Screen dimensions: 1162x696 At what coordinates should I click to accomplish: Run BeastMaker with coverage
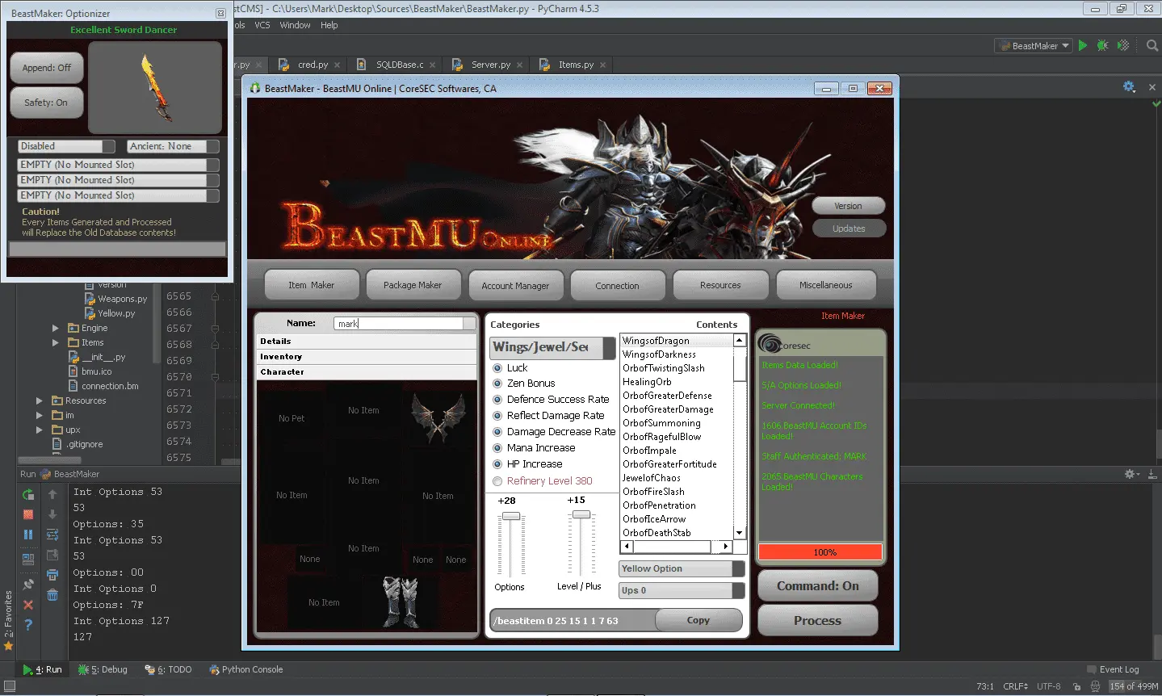point(1122,45)
